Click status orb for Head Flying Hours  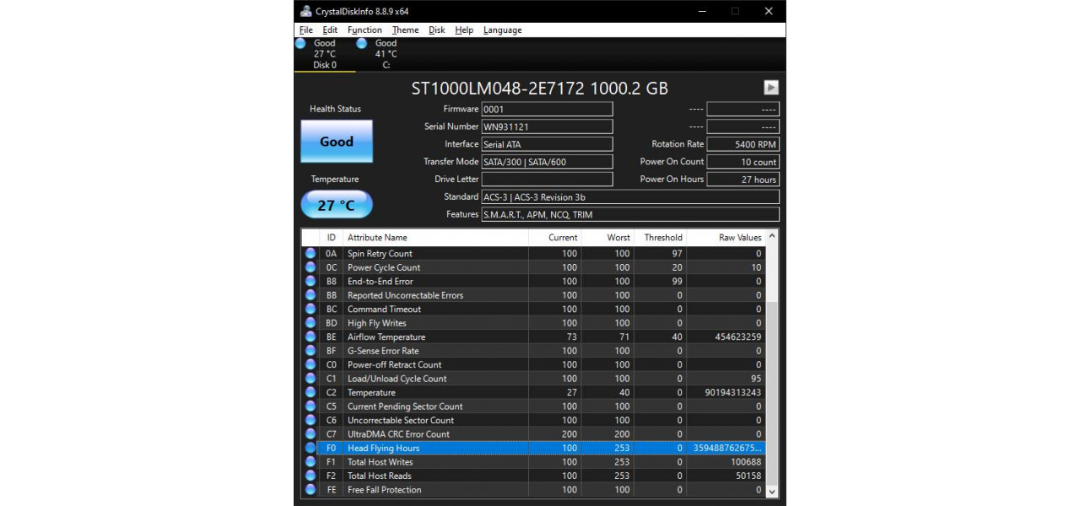(x=310, y=448)
